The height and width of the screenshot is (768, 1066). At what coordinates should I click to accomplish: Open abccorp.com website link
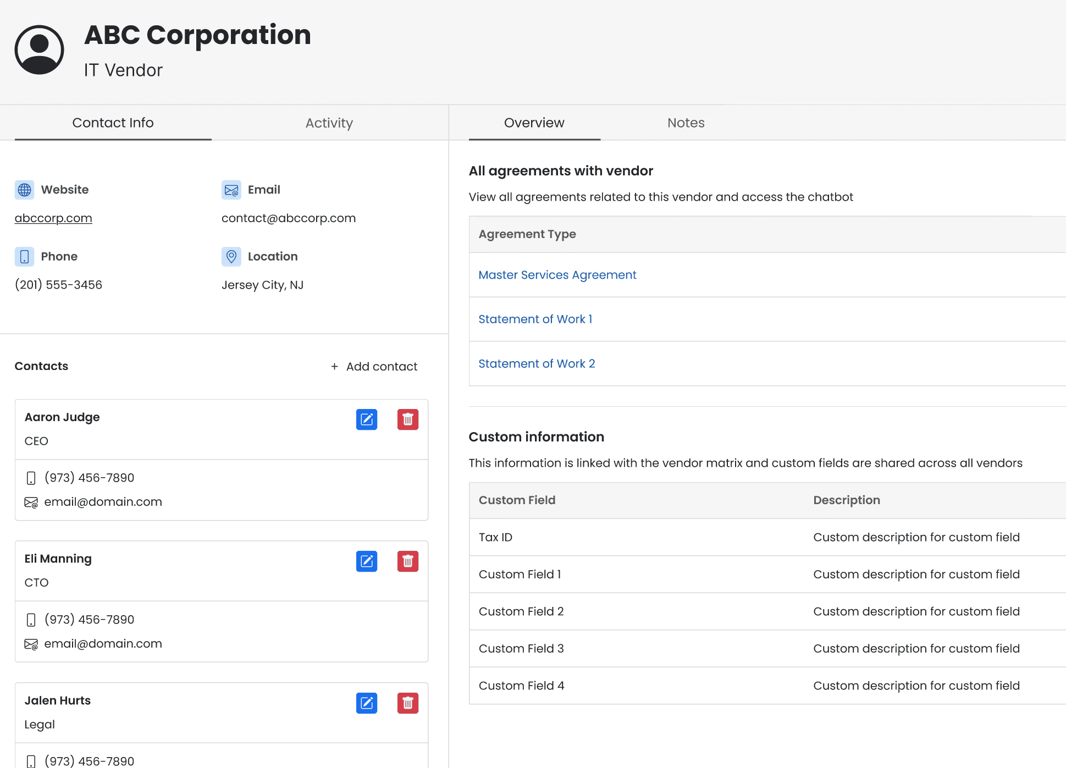point(53,218)
